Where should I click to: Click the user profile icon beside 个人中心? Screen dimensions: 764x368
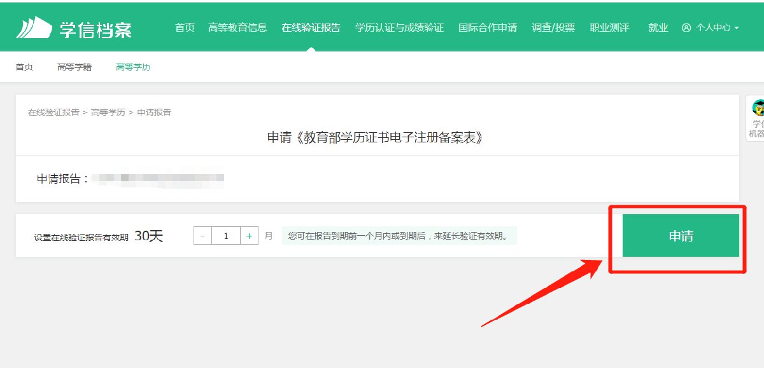686,28
